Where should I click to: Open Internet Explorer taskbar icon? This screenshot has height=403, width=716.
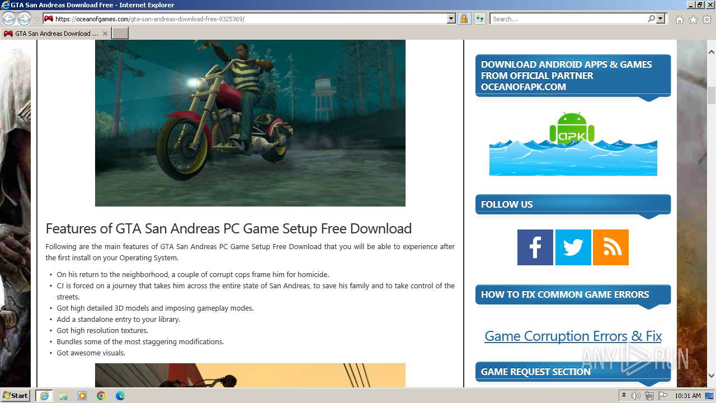44,396
